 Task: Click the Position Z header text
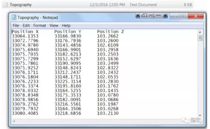pyautogui.click(x=111, y=31)
